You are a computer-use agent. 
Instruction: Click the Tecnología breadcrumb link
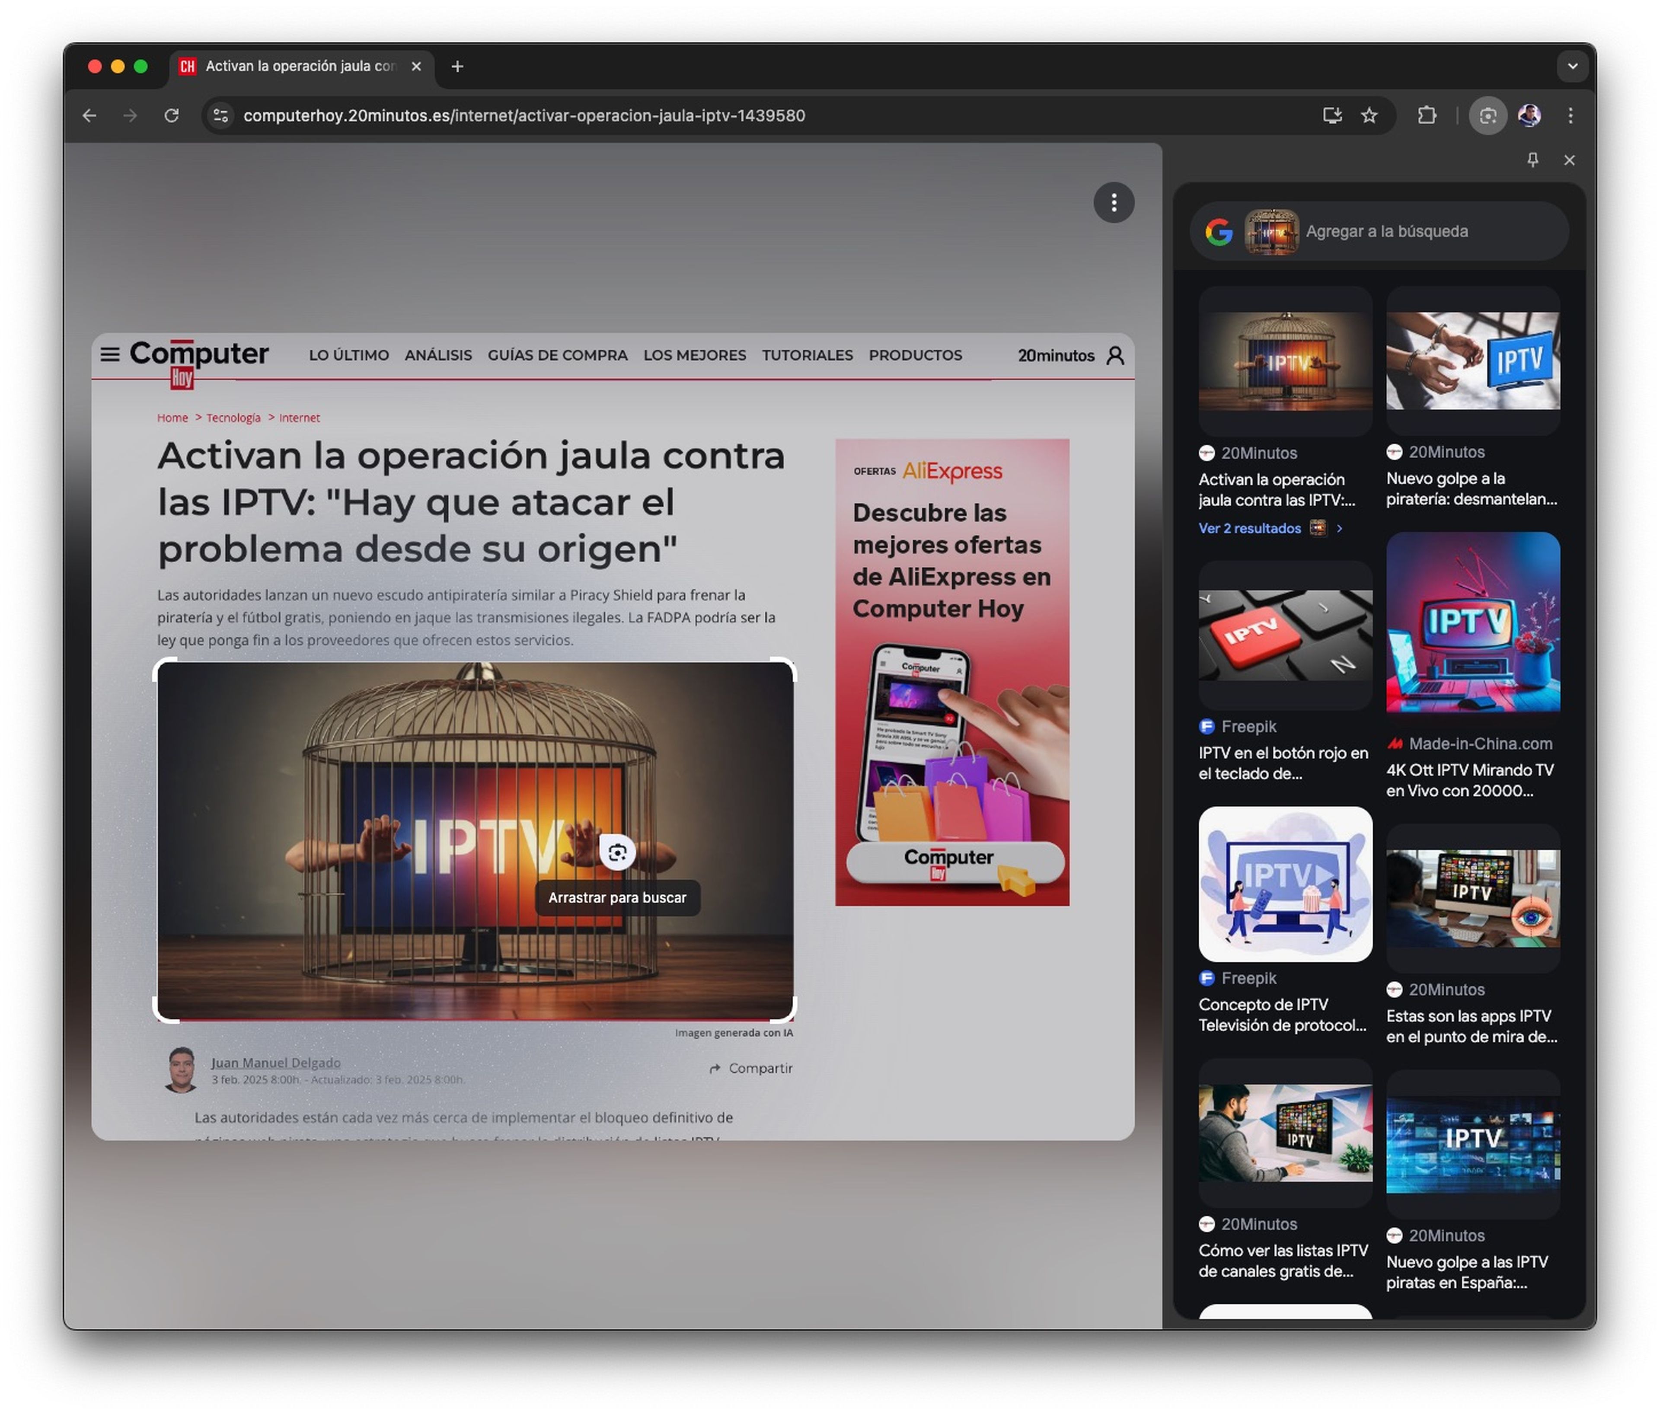coord(233,418)
